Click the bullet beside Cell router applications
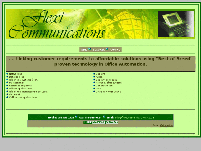This screenshot has width=201, height=151. (7, 97)
